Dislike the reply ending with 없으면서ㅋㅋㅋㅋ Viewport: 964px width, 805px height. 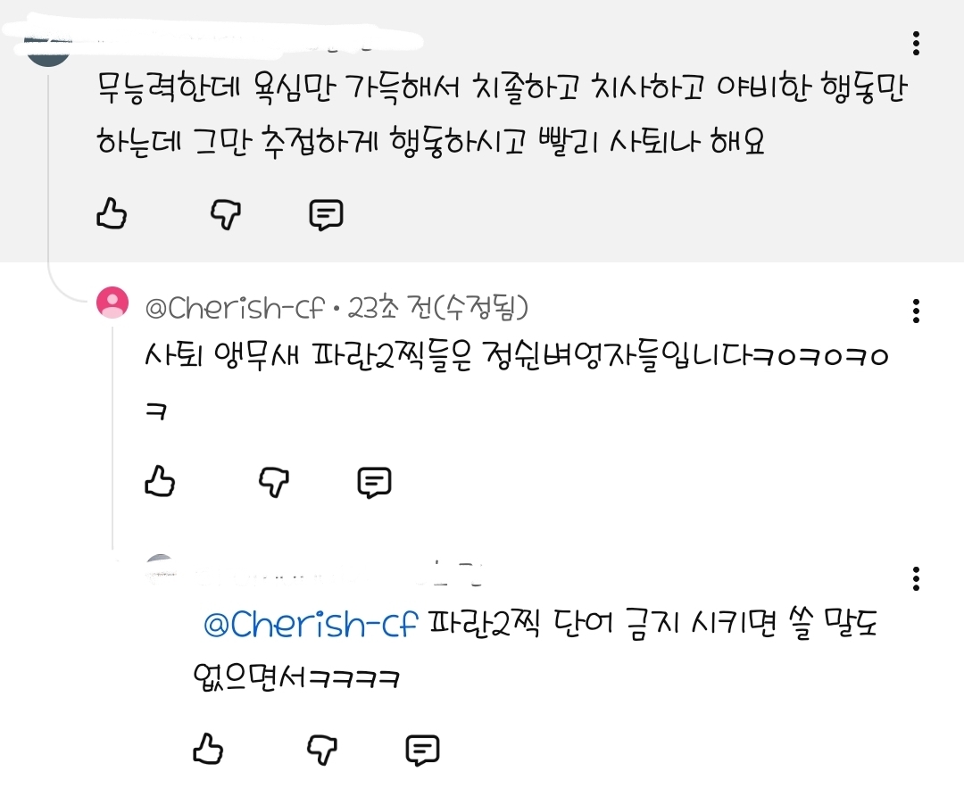[x=322, y=750]
